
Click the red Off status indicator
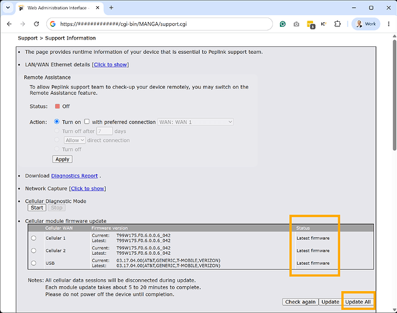tap(58, 106)
